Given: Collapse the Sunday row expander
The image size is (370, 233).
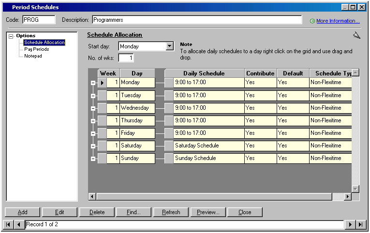Looking at the screenshot, I should coord(93,159).
